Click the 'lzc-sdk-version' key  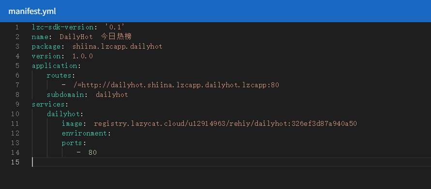coord(62,27)
